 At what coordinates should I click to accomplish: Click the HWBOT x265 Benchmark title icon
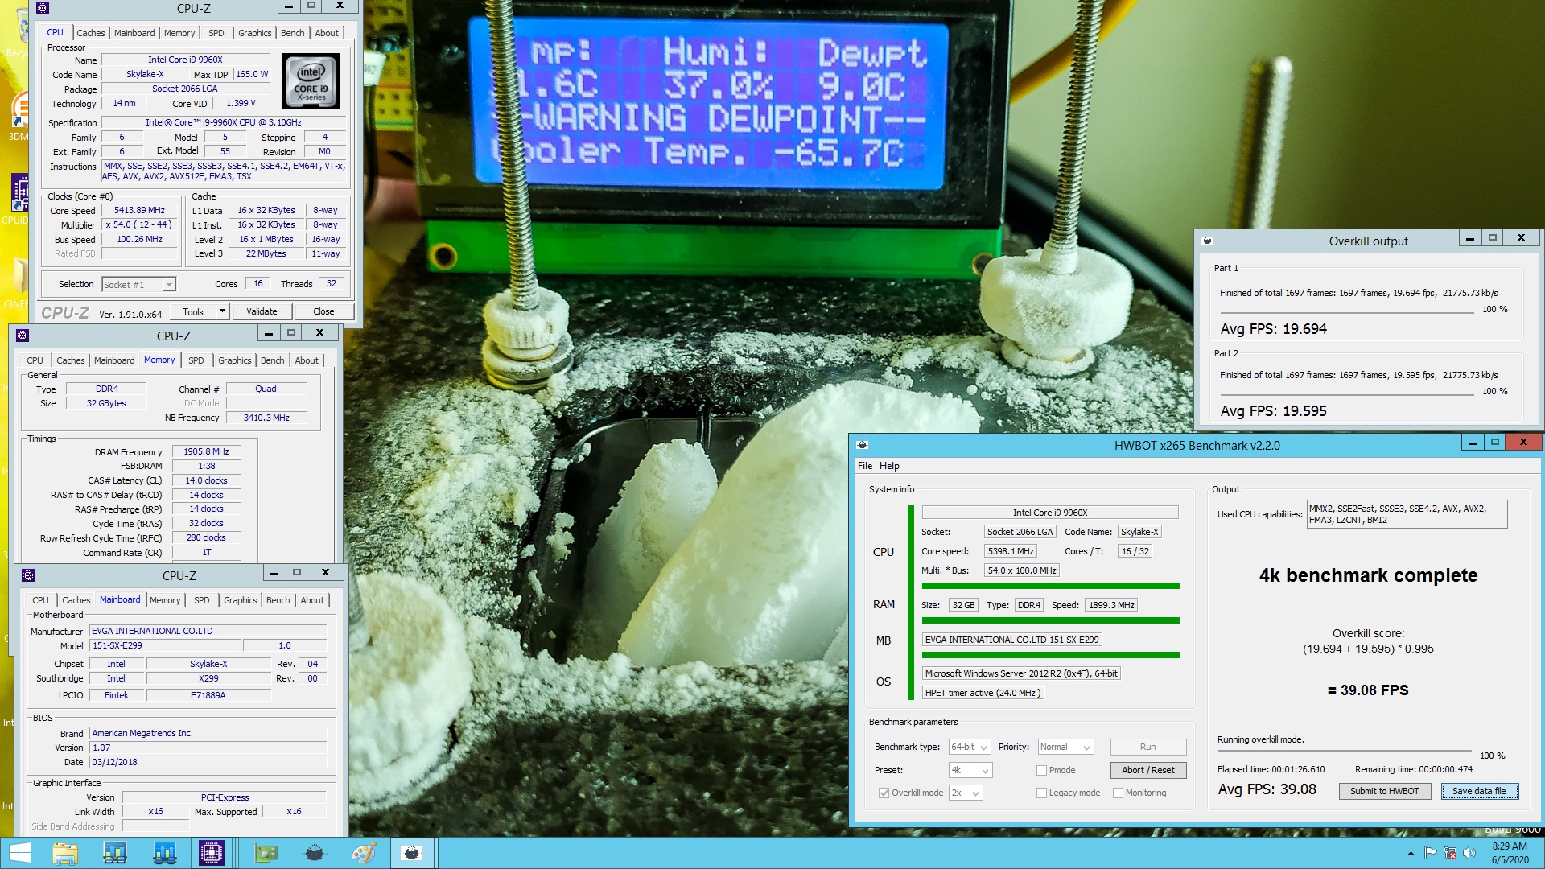coord(862,445)
